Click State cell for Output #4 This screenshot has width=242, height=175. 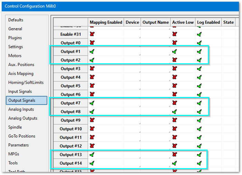[x=228, y=77]
